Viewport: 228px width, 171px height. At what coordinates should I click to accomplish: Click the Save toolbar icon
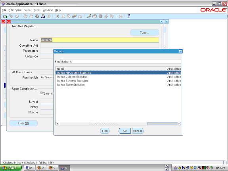[x=25, y=16]
